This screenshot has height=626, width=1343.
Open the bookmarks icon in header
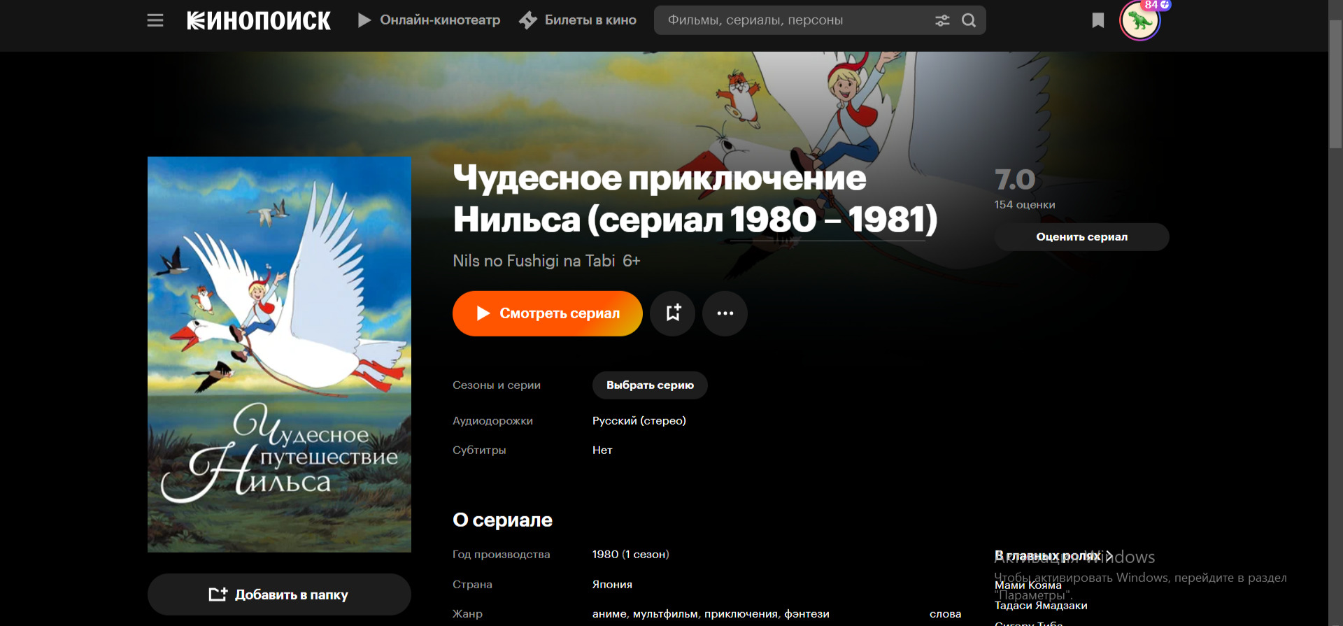click(x=1098, y=20)
